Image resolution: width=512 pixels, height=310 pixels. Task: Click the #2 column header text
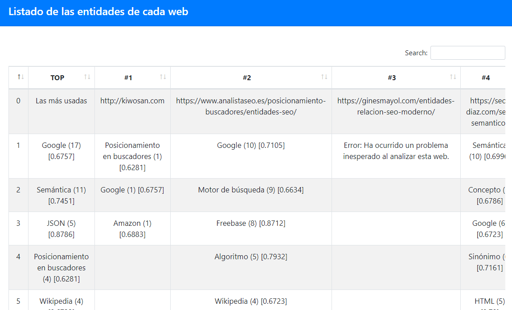coord(247,77)
